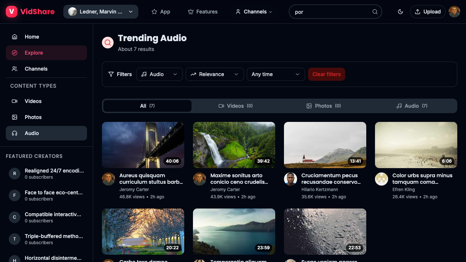Open the church landscape thumbnail 13:41

click(x=325, y=145)
